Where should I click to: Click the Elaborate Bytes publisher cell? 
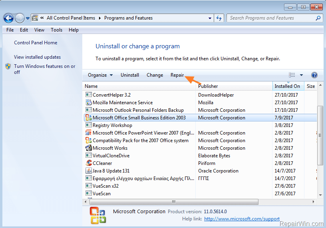coord(214,156)
